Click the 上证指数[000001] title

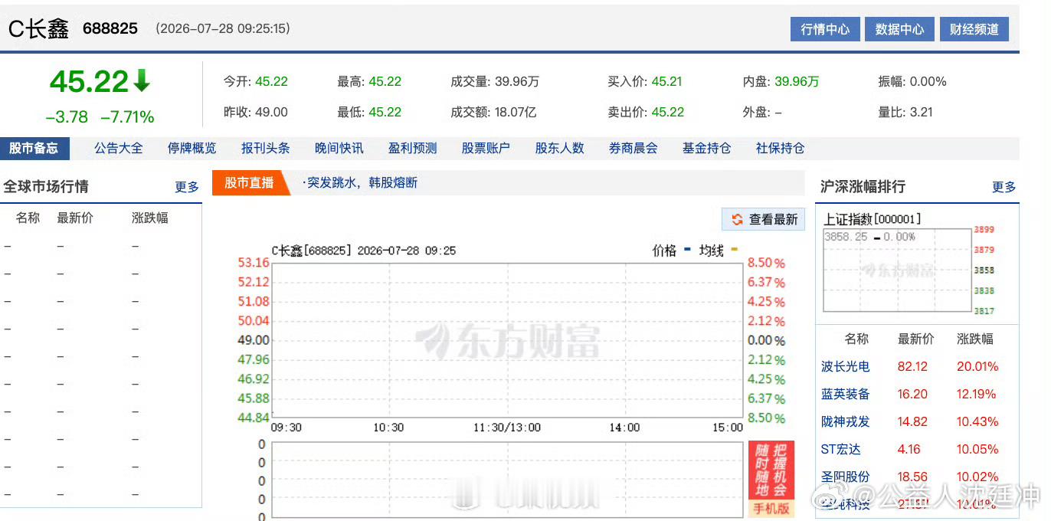click(873, 219)
